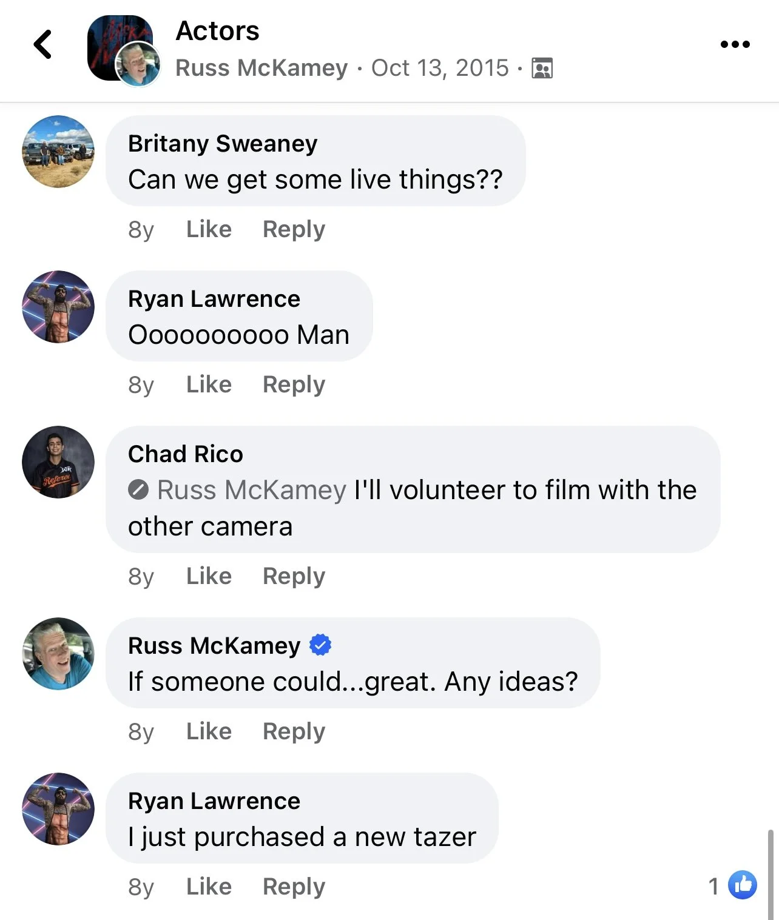779x920 pixels.
Task: Tap Russ McKamey's verified badge icon
Action: click(320, 645)
